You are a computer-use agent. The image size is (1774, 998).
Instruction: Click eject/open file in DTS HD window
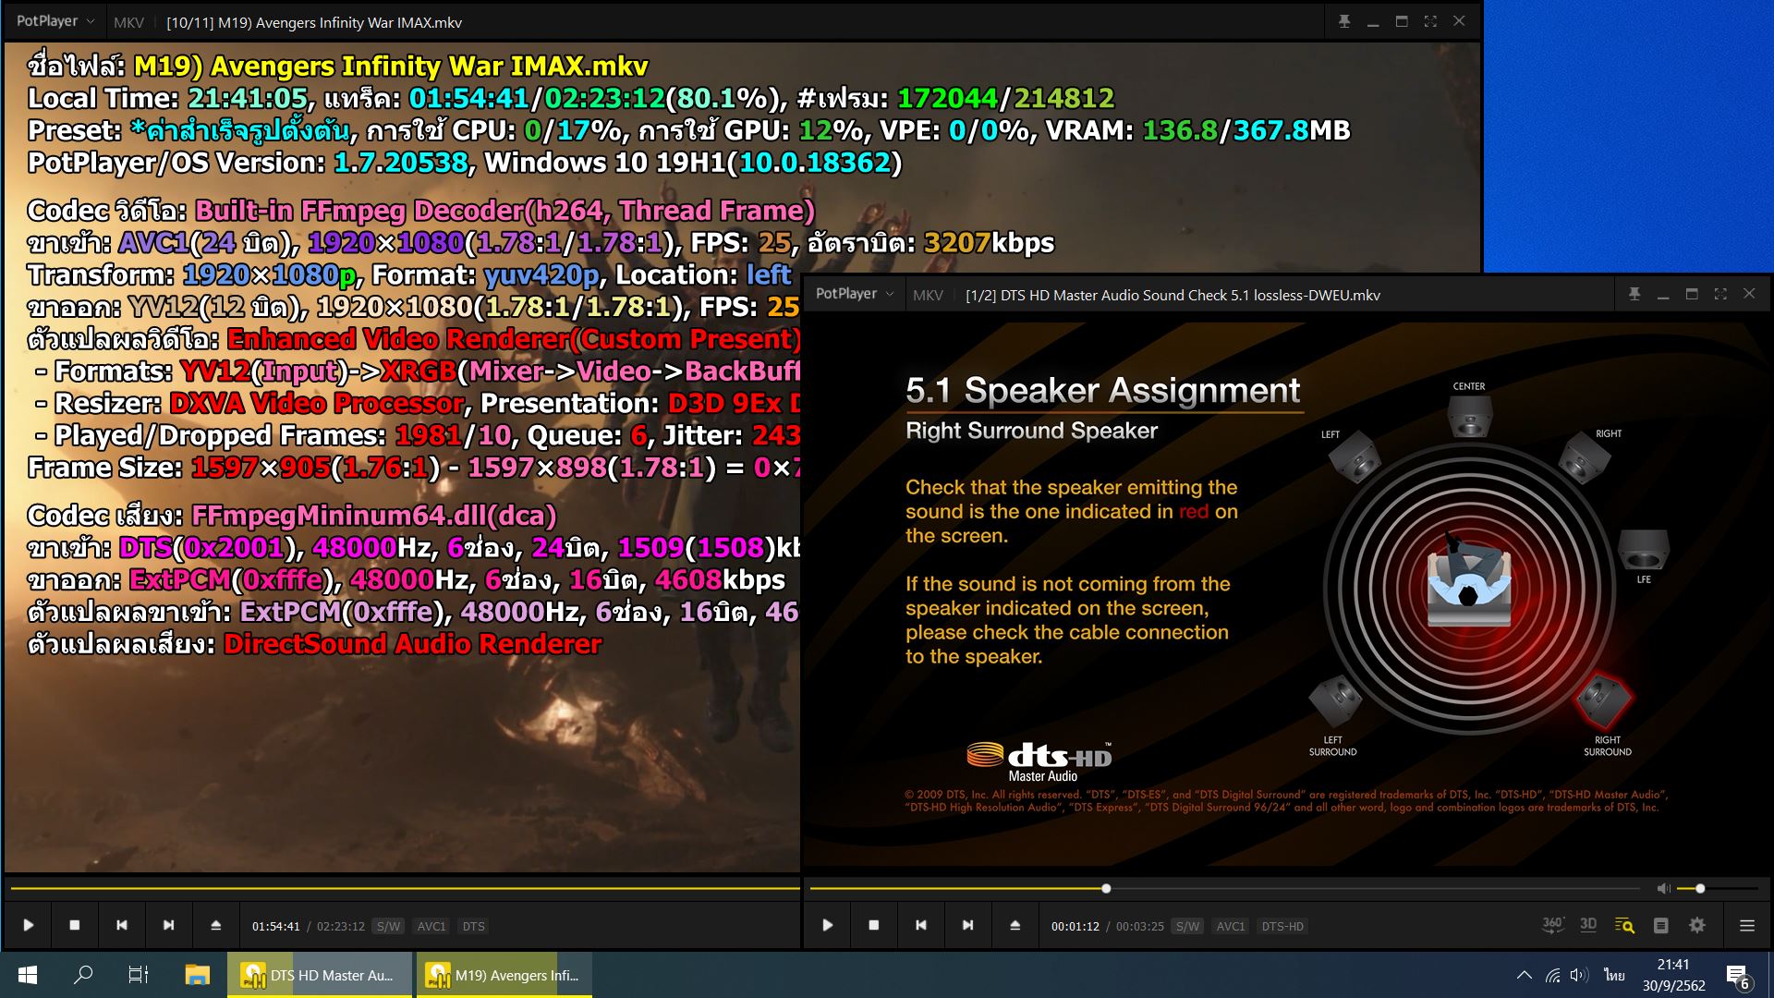tap(1015, 925)
